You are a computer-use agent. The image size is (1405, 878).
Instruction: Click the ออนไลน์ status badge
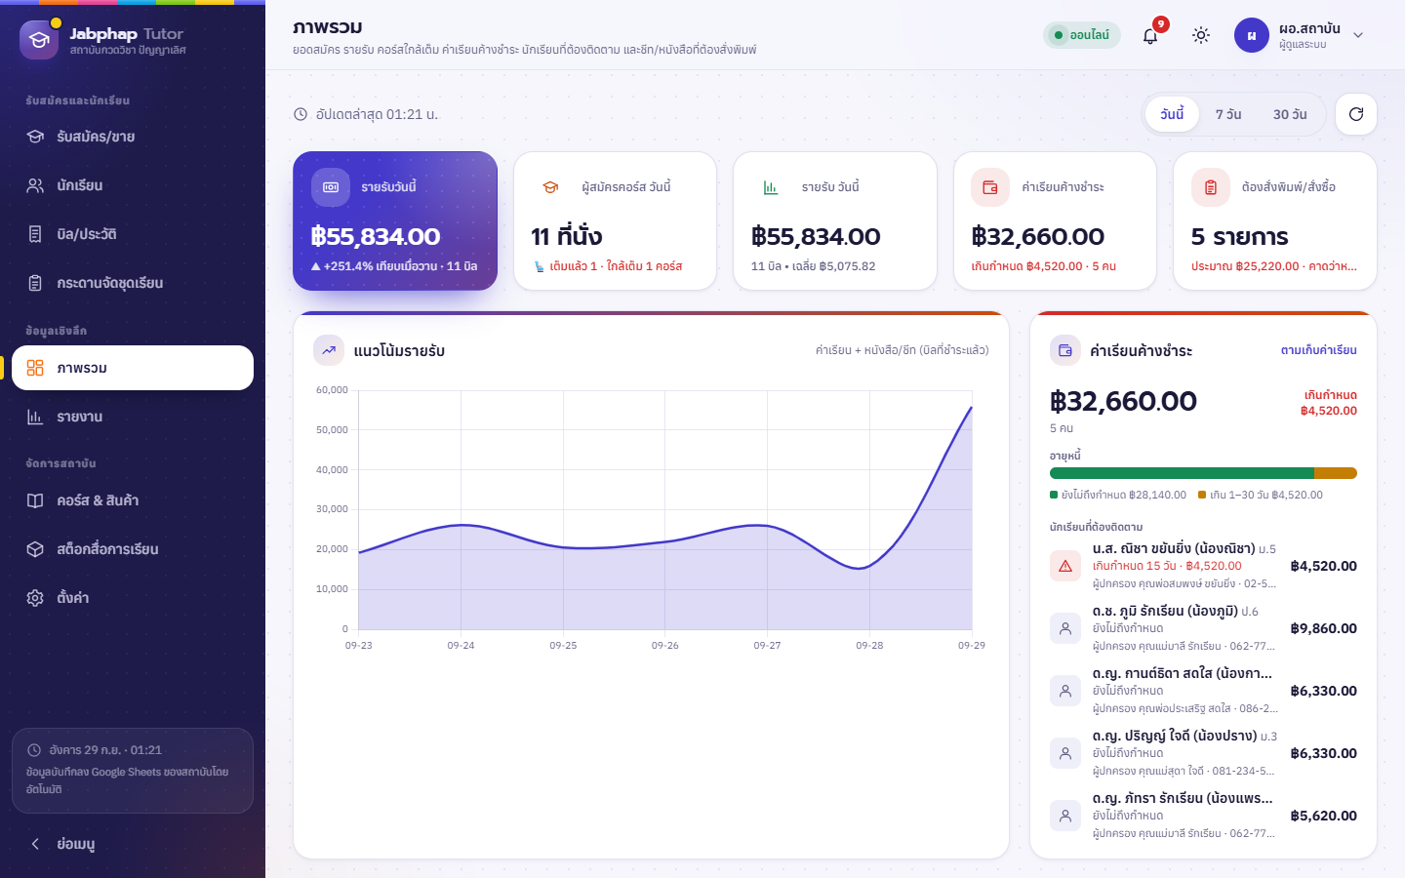click(1082, 35)
